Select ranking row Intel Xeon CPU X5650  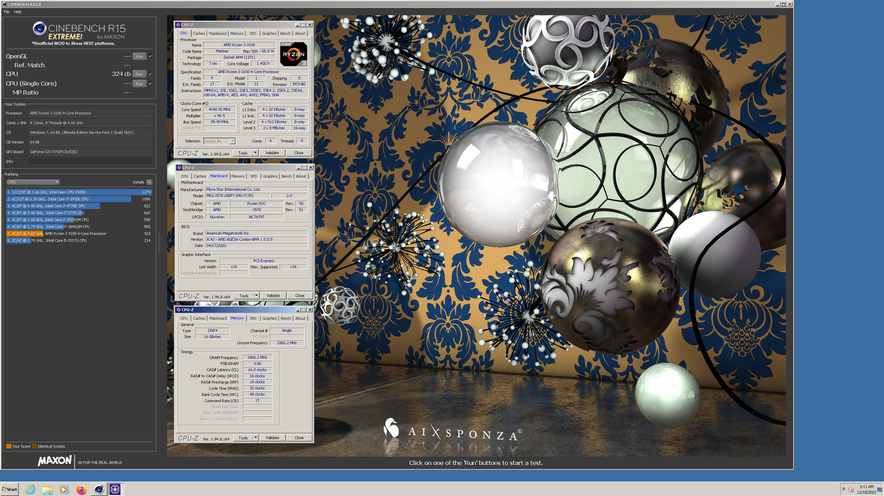pos(79,192)
